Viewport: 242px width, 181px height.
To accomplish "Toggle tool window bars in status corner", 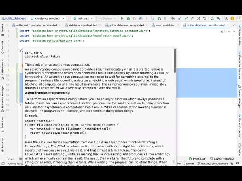I will [3, 164].
